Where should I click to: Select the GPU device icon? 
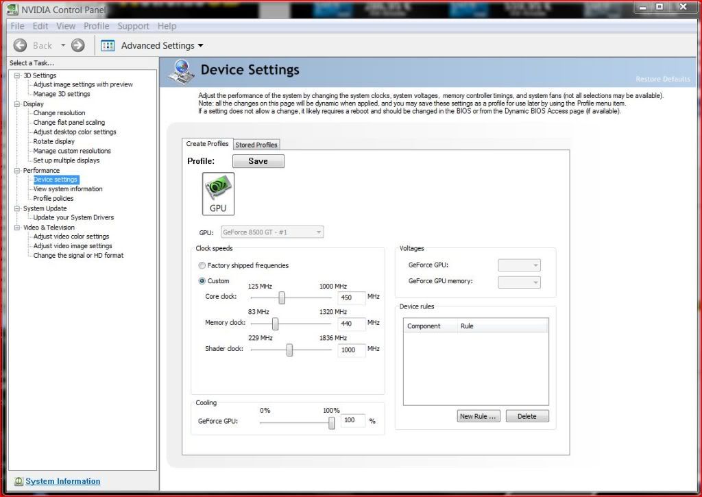[218, 193]
